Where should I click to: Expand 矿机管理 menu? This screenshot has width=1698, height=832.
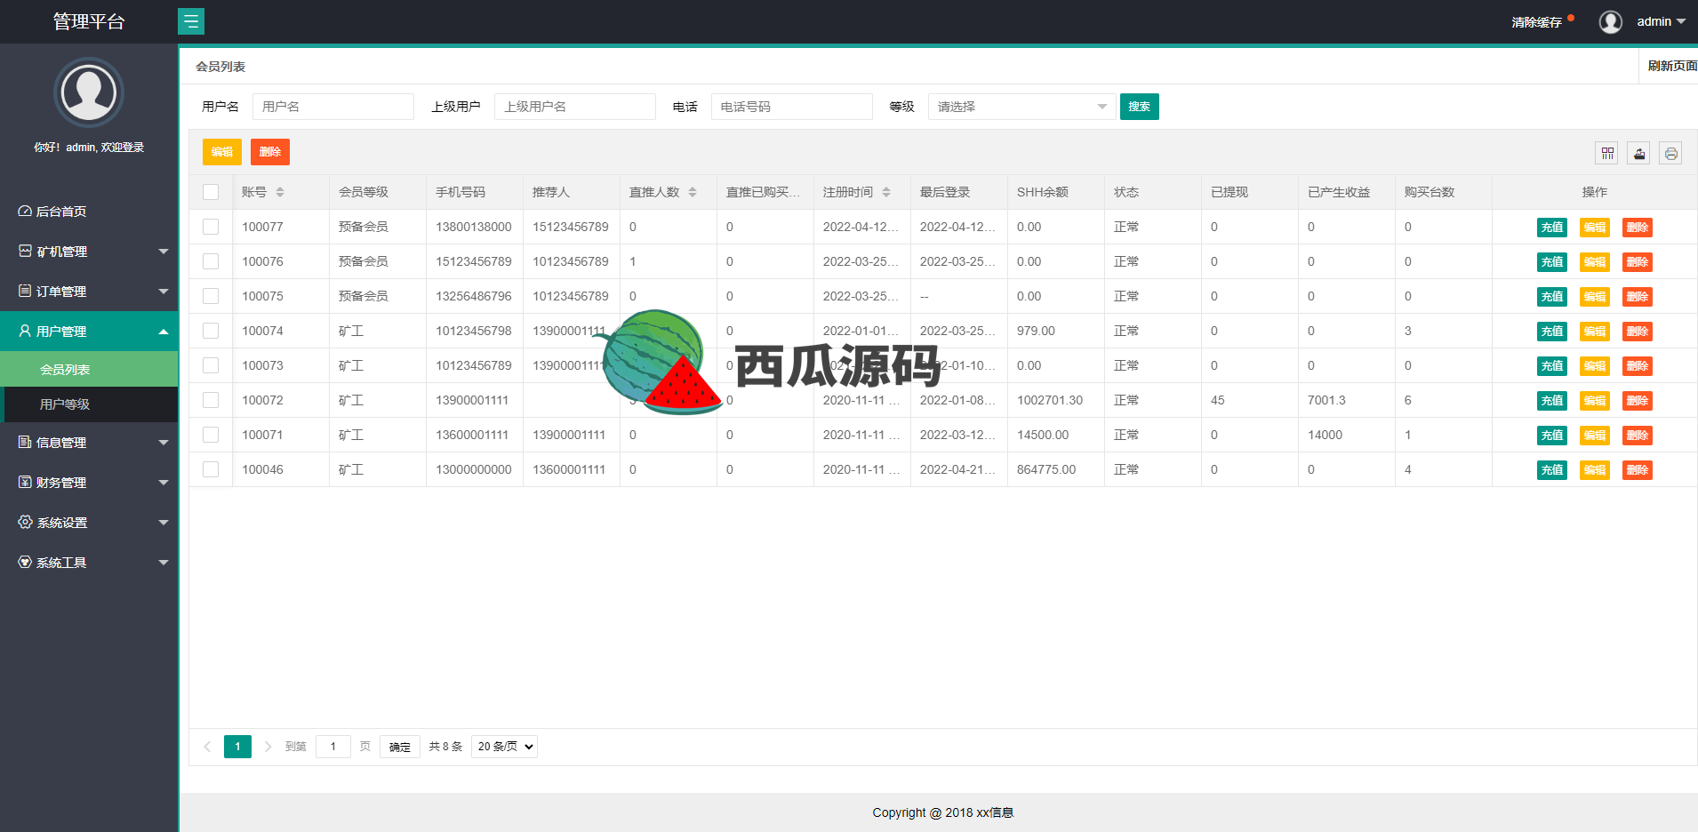(x=89, y=252)
